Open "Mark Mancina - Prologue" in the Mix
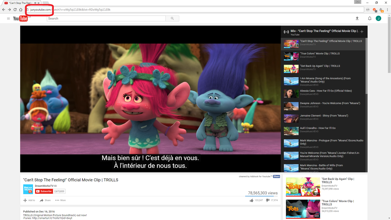This screenshot has width=391, height=220. (323, 144)
